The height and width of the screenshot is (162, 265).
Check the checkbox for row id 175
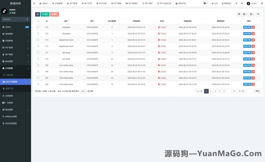pyautogui.click(x=38, y=27)
